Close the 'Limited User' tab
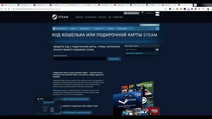 point(46,5)
